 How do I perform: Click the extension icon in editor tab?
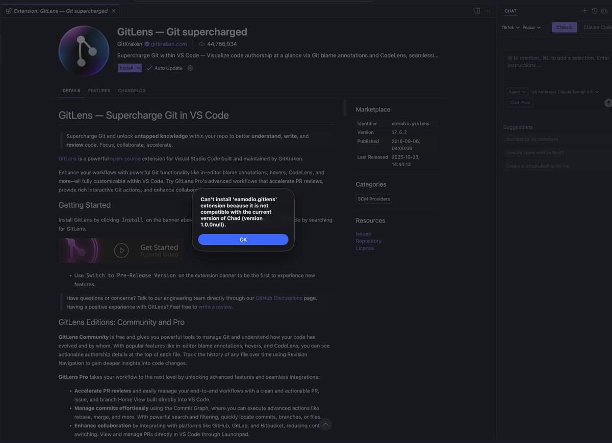(9, 11)
